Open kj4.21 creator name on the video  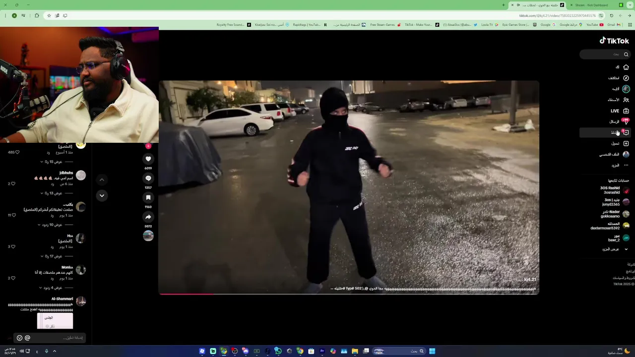(x=530, y=280)
